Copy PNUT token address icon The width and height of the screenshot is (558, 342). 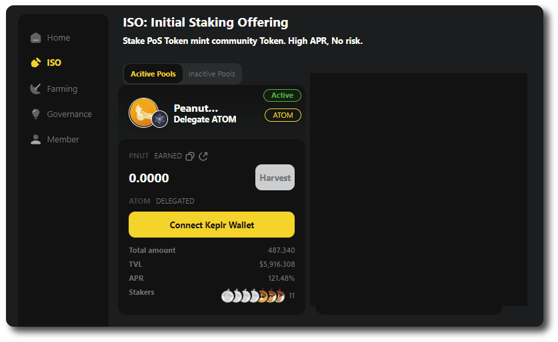[190, 156]
